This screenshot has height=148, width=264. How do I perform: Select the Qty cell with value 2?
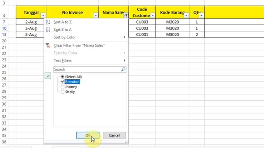click(197, 35)
